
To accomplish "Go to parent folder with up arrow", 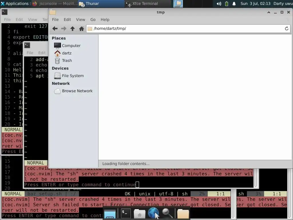I will 72,29.
